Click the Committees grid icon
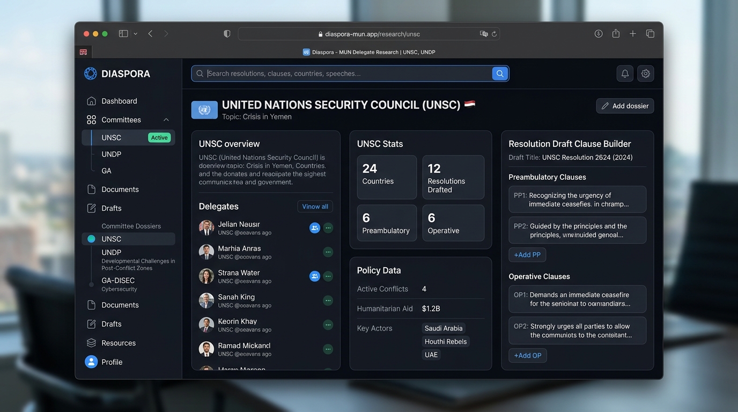Viewport: 738px width, 412px height. (91, 120)
